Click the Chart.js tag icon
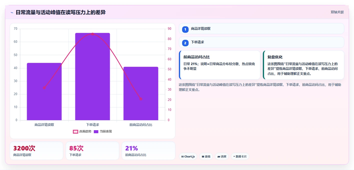 click(183, 157)
